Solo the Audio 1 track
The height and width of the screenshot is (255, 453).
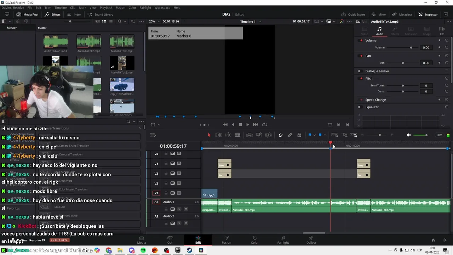click(x=179, y=209)
